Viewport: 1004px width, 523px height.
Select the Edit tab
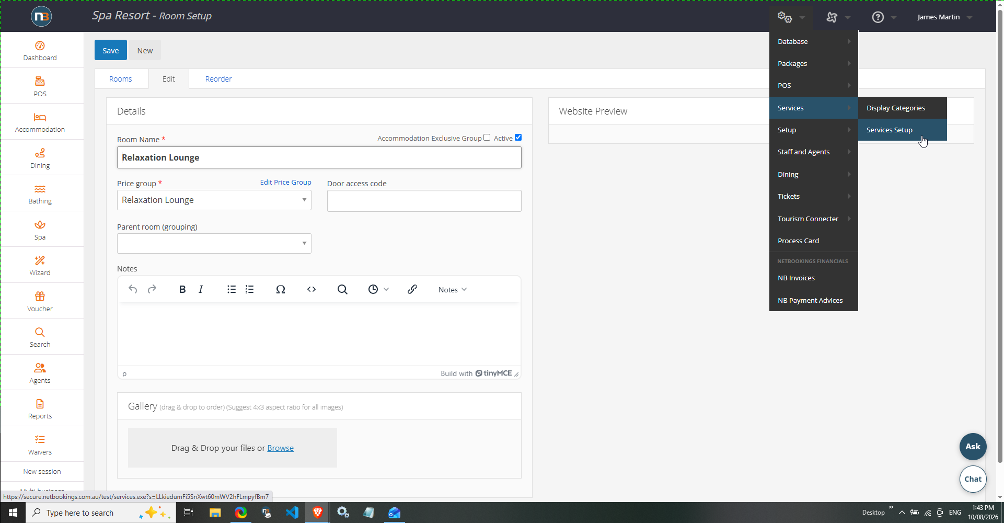pos(169,79)
